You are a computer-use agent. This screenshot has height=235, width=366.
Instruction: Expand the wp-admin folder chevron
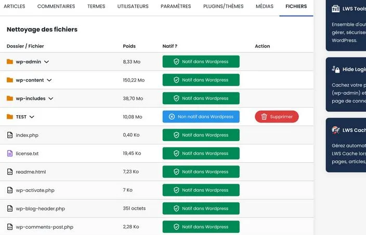pyautogui.click(x=47, y=62)
